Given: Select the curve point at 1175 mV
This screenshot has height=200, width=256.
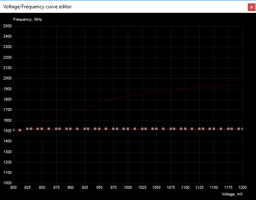Looking at the screenshot, I should point(228,129).
